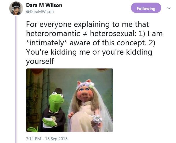Click Kermit's top hat in the image
176x143 pixels.
pos(58,91)
